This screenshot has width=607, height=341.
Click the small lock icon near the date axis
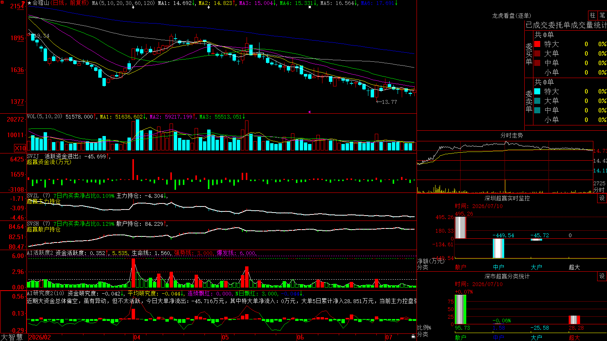click(x=413, y=336)
